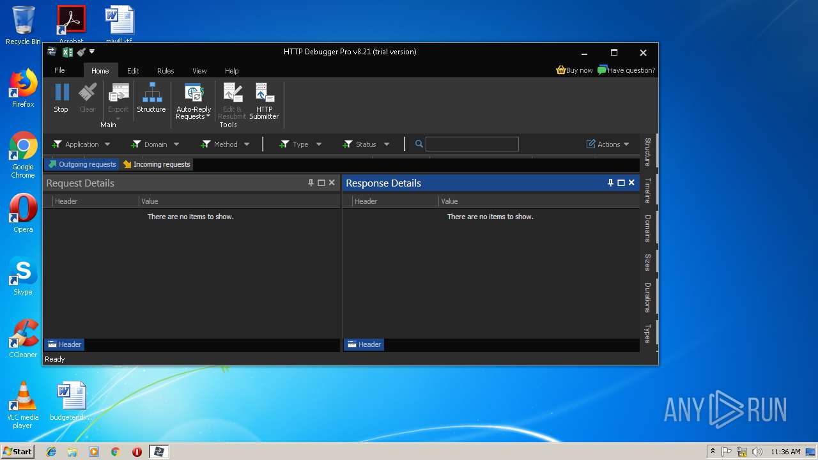This screenshot has height=460, width=818.
Task: Open the Sizes side panel tab
Action: [648, 262]
